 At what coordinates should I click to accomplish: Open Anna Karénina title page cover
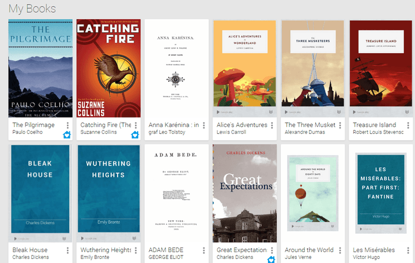coord(176,68)
